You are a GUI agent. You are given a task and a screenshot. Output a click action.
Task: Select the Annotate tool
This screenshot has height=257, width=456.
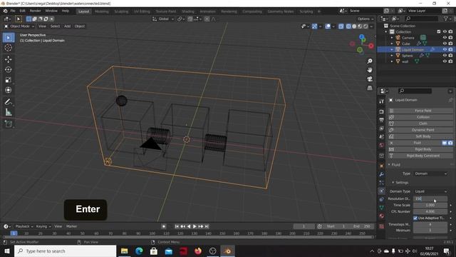(8, 102)
